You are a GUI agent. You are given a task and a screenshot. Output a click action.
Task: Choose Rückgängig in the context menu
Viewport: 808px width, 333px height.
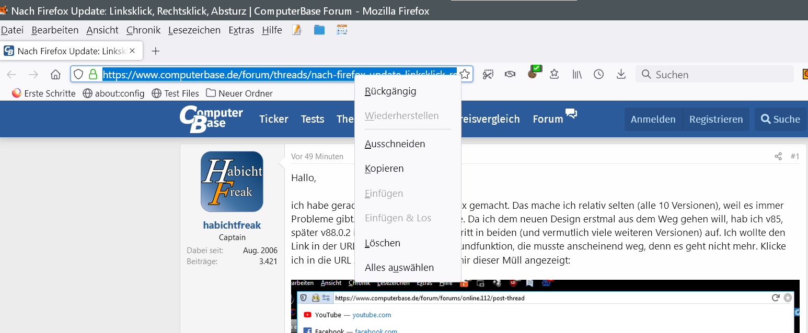pyautogui.click(x=408, y=91)
